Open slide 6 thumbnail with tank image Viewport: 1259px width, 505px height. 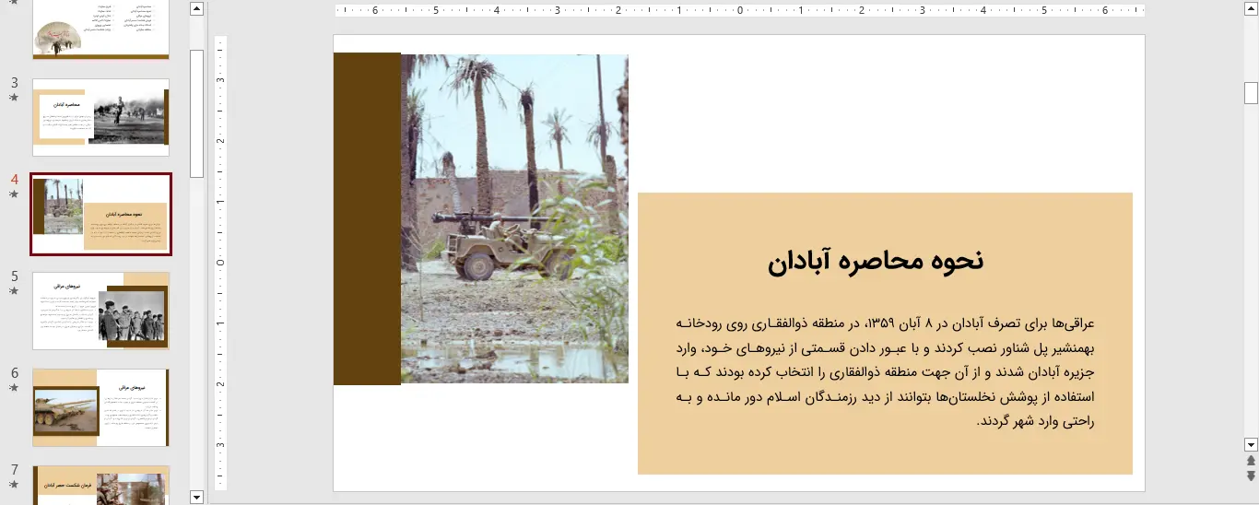click(x=100, y=407)
